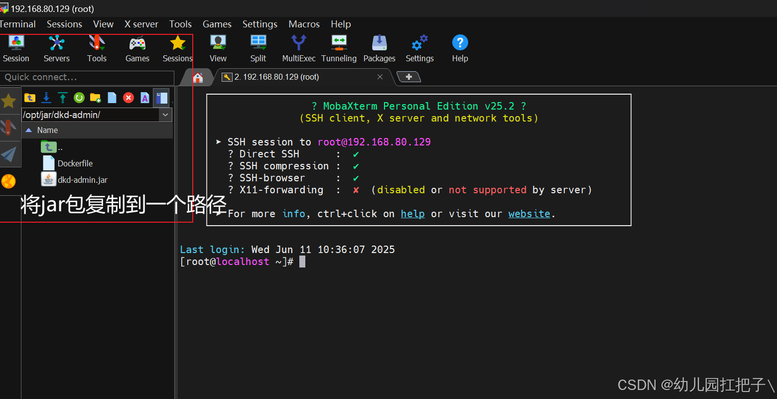777x399 pixels.
Task: Open the Settings menu in menu bar
Action: click(260, 24)
